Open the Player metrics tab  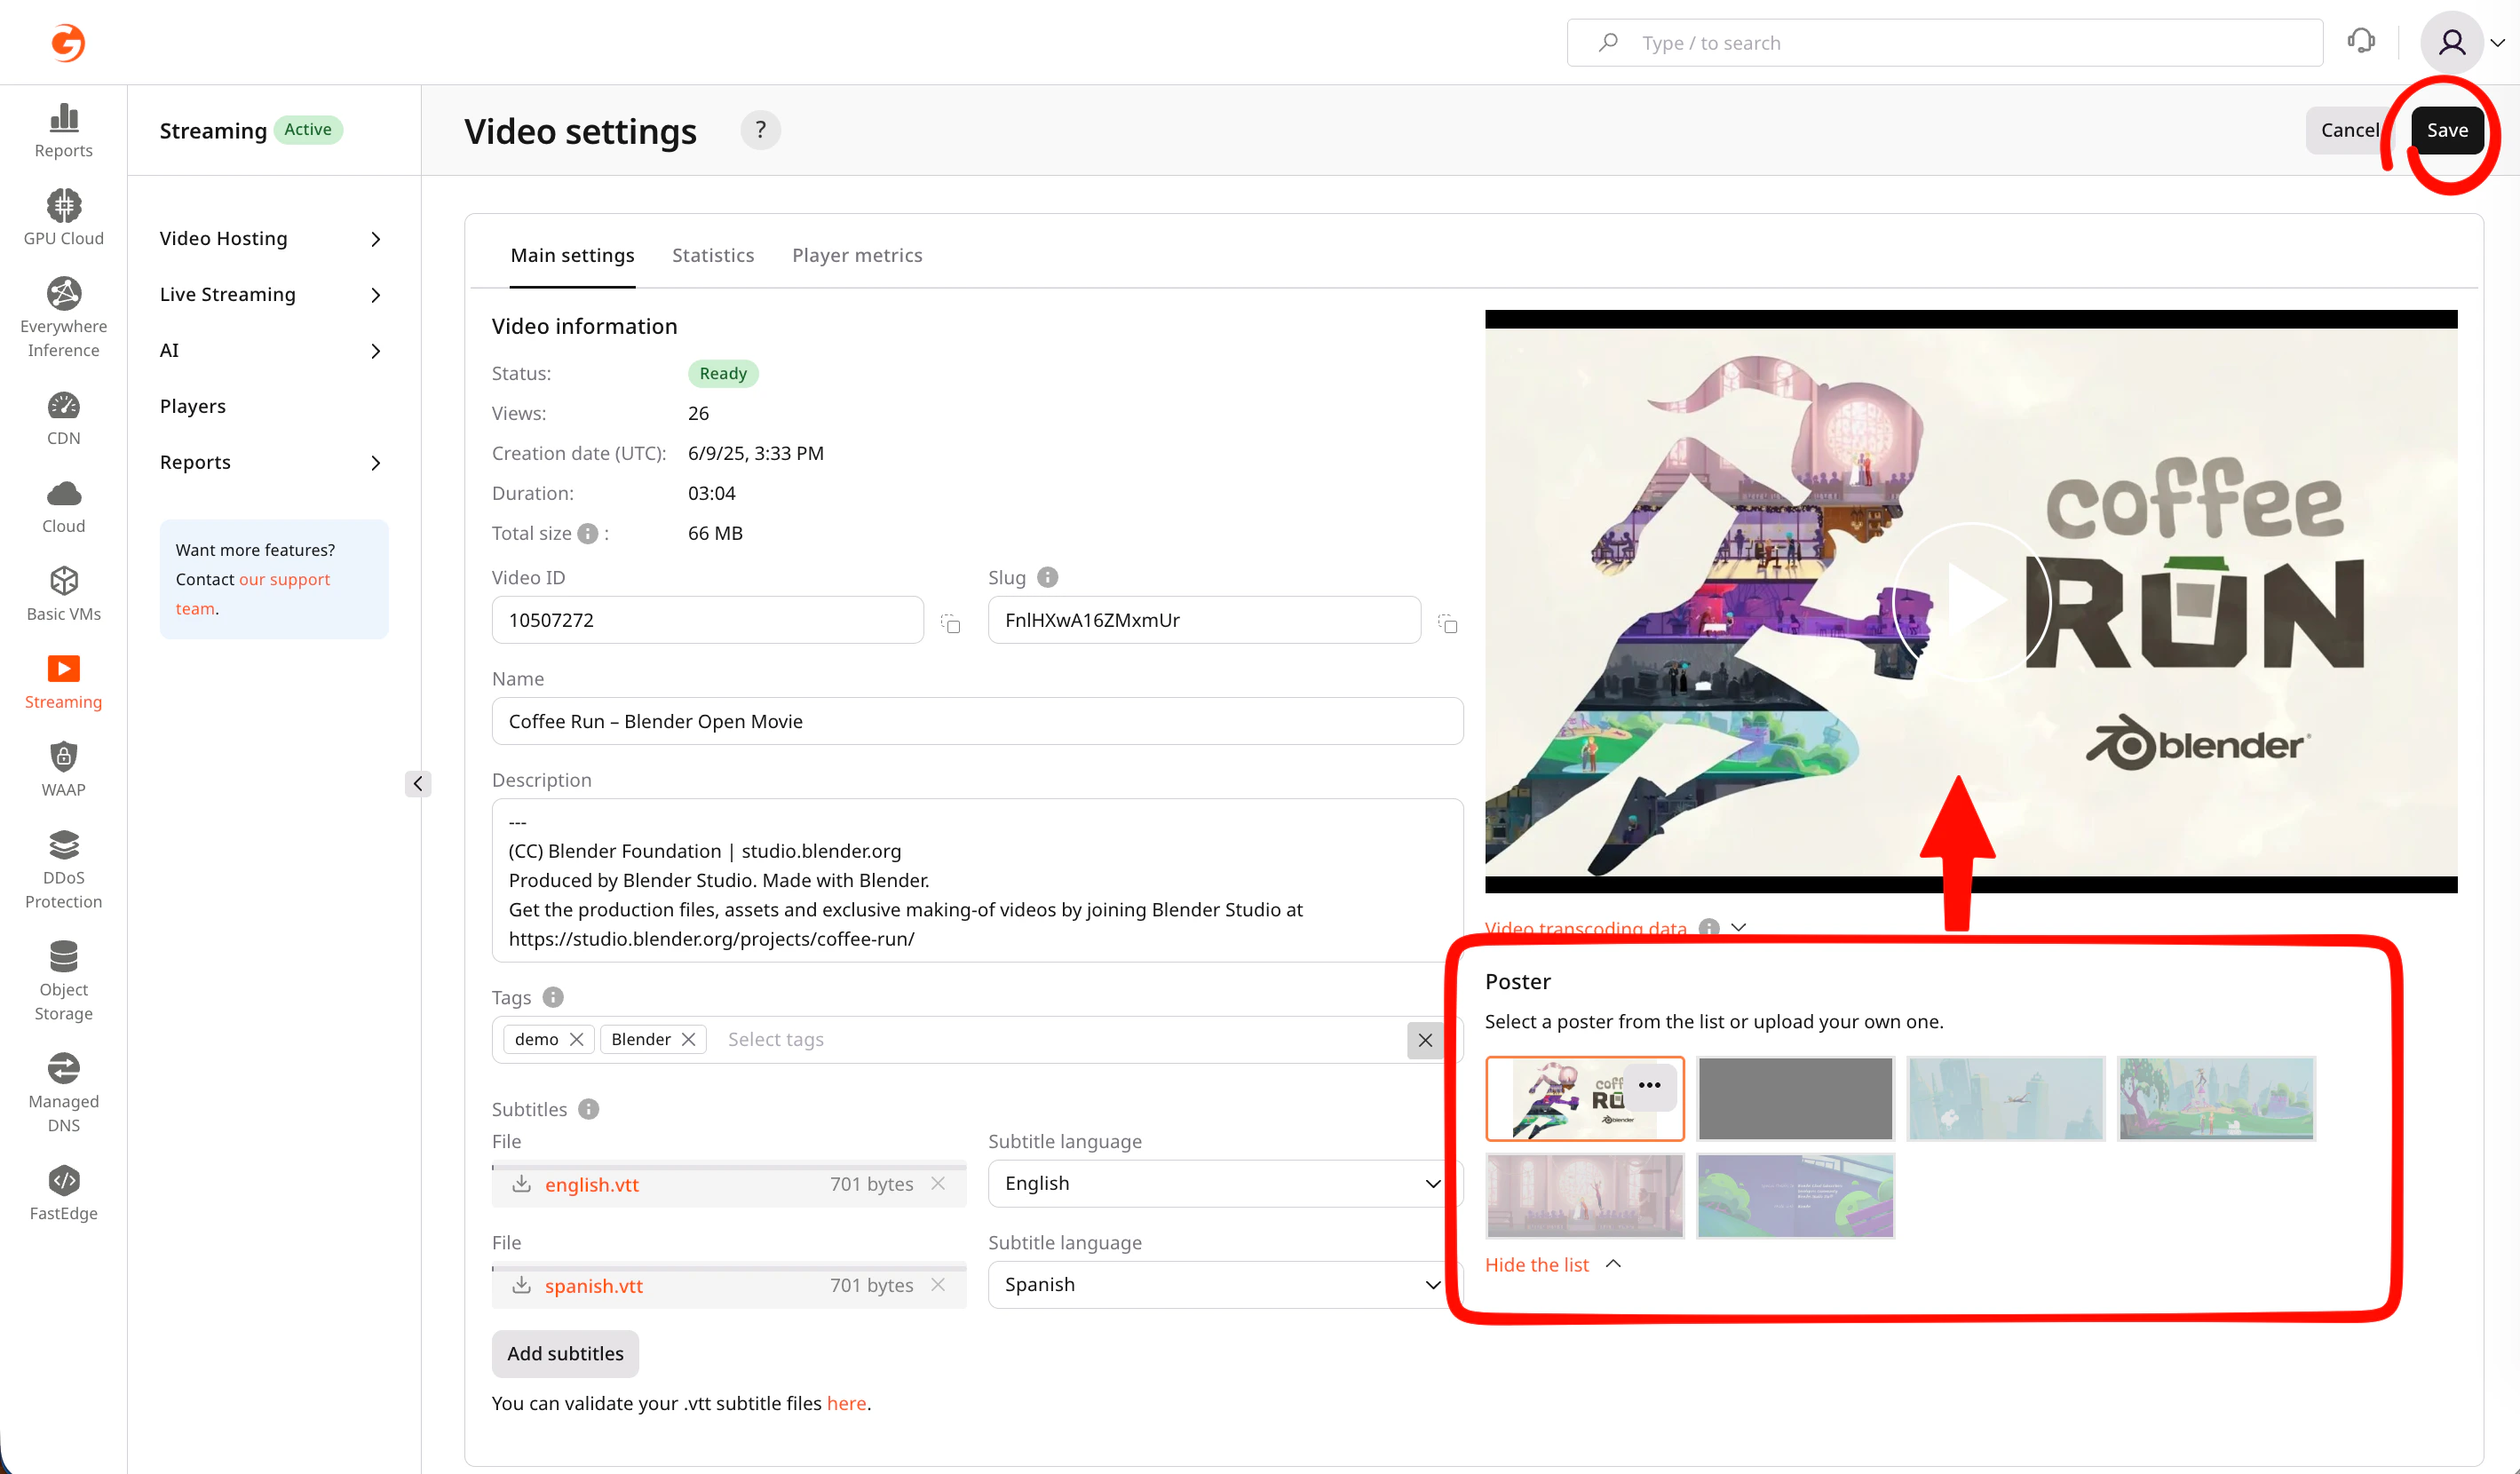click(856, 255)
